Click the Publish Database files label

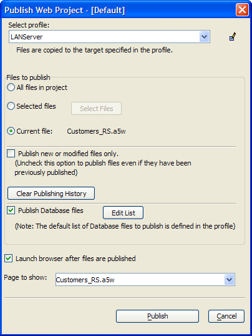pos(51,210)
